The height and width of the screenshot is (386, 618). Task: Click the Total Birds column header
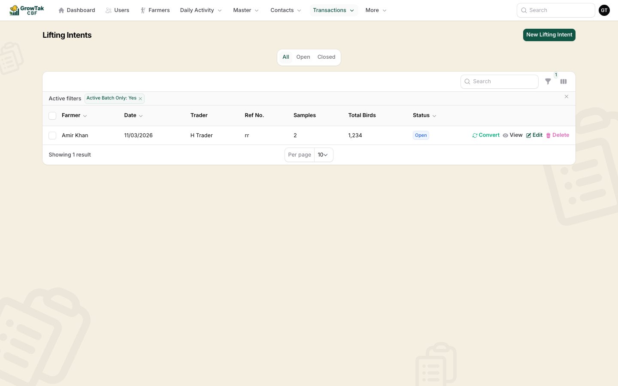362,115
